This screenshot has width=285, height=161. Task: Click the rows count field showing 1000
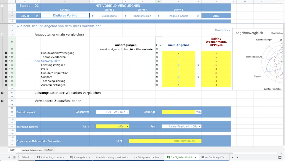point(14,150)
